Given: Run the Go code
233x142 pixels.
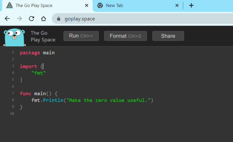Looking at the screenshot, I should [x=81, y=36].
